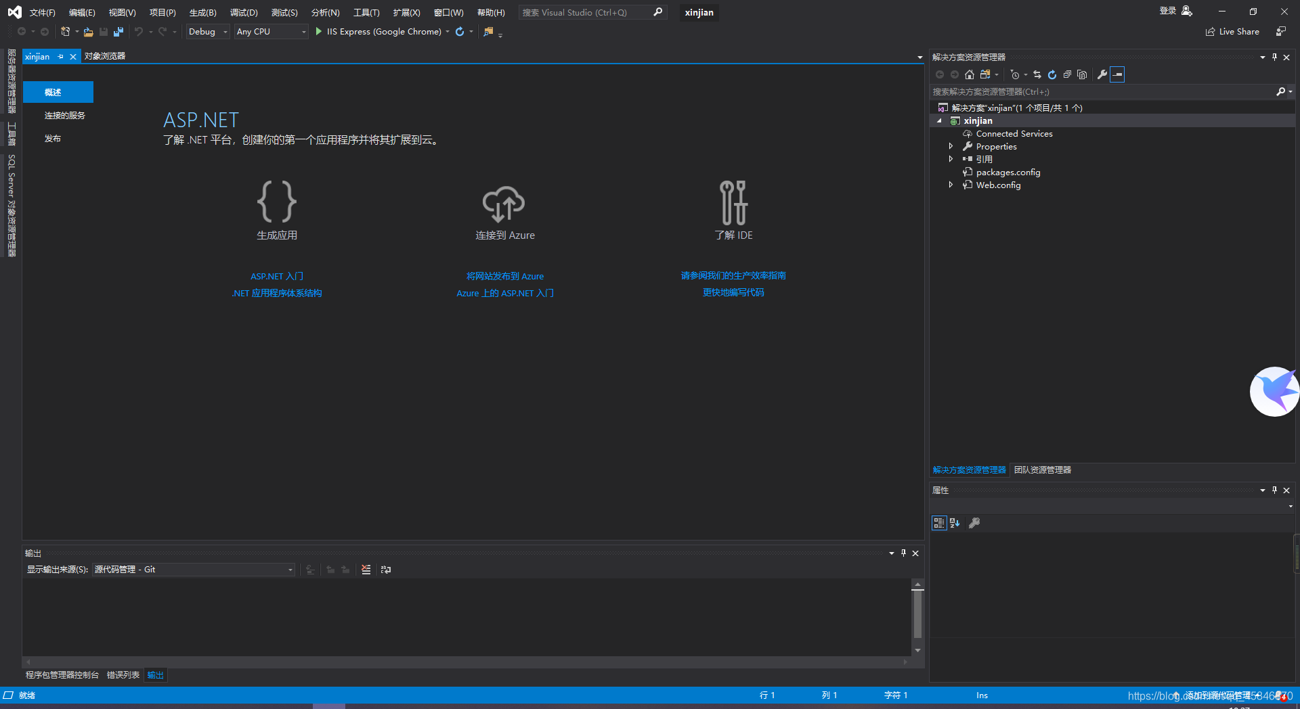Open 将网站发布到 Azure link

[505, 277]
